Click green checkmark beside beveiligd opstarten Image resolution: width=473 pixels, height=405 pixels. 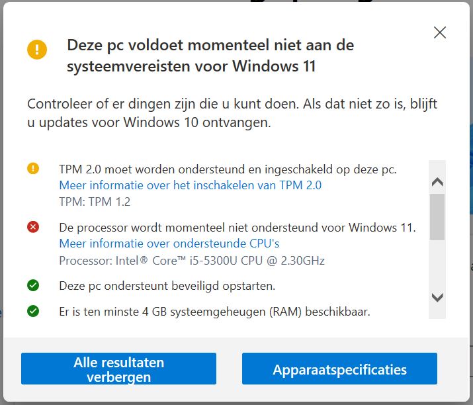pos(33,286)
